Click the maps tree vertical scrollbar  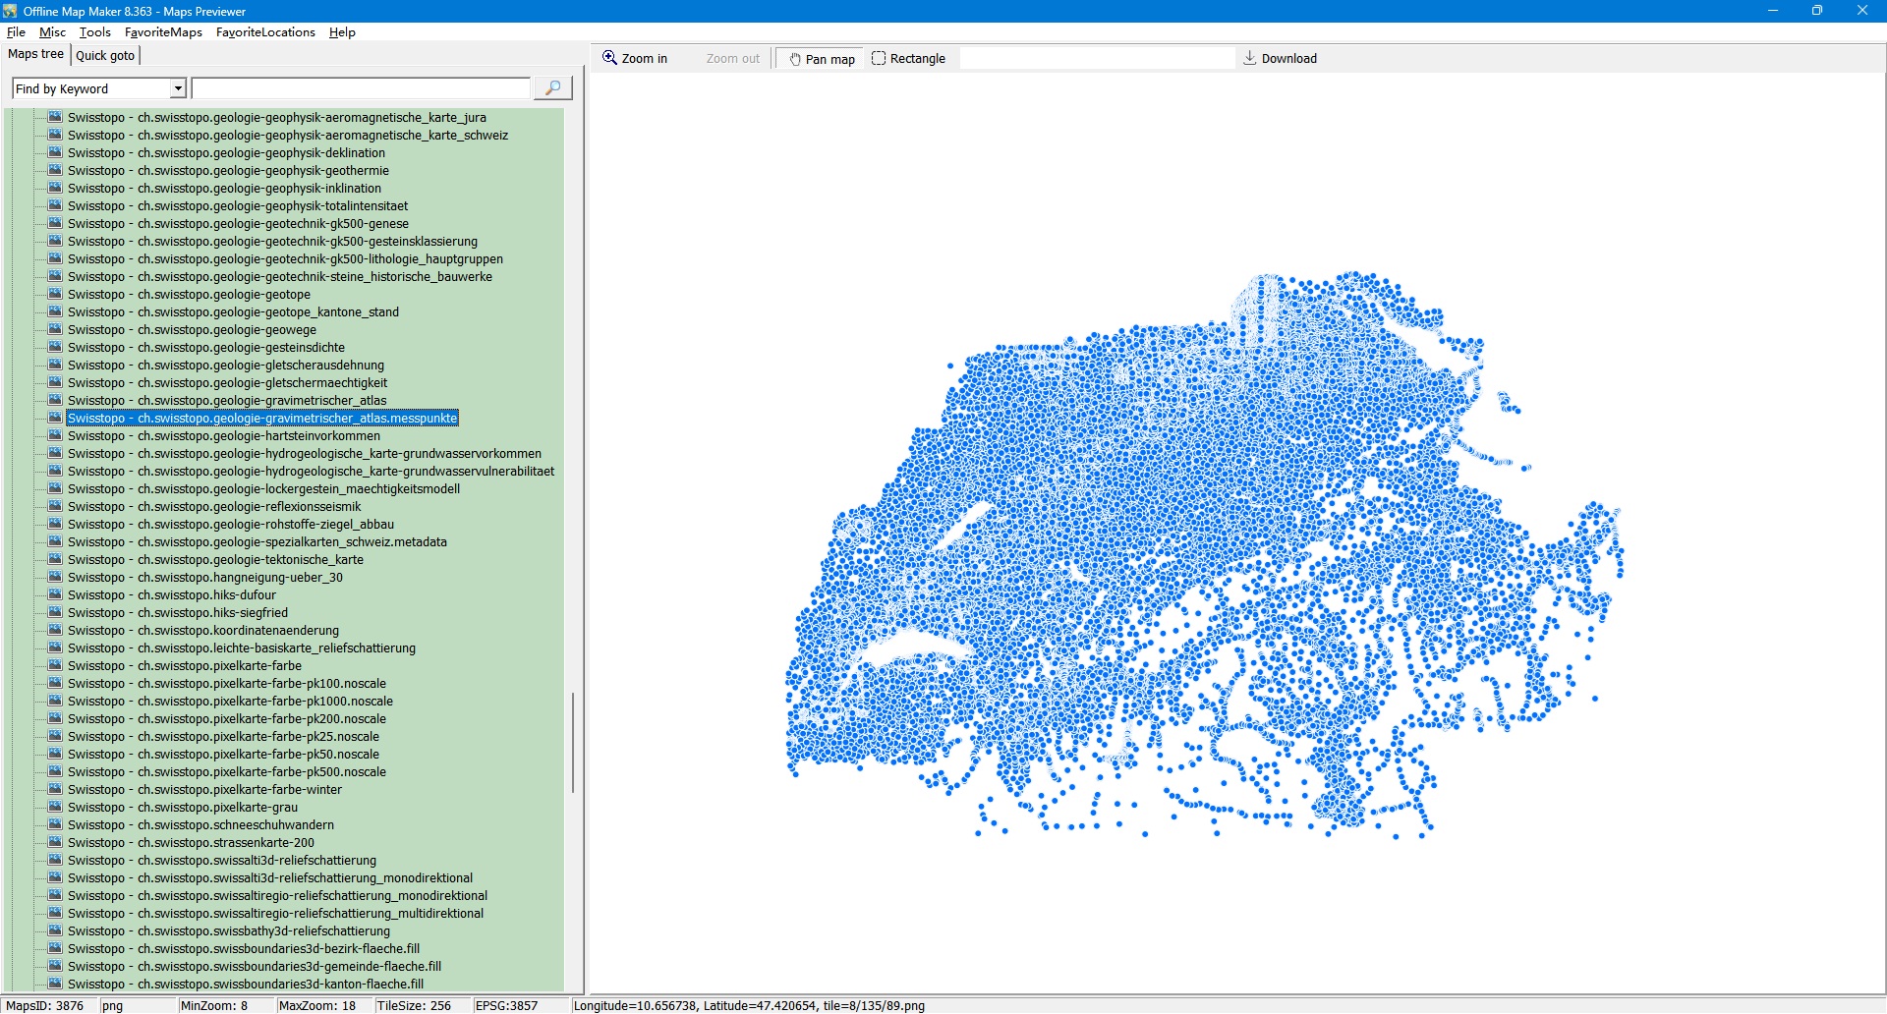[x=573, y=742]
